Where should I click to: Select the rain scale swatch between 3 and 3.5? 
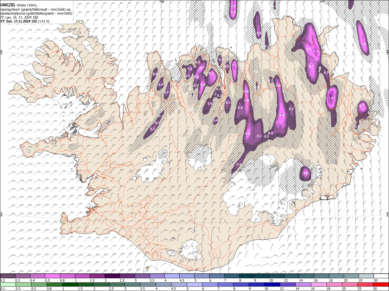(x=132, y=284)
